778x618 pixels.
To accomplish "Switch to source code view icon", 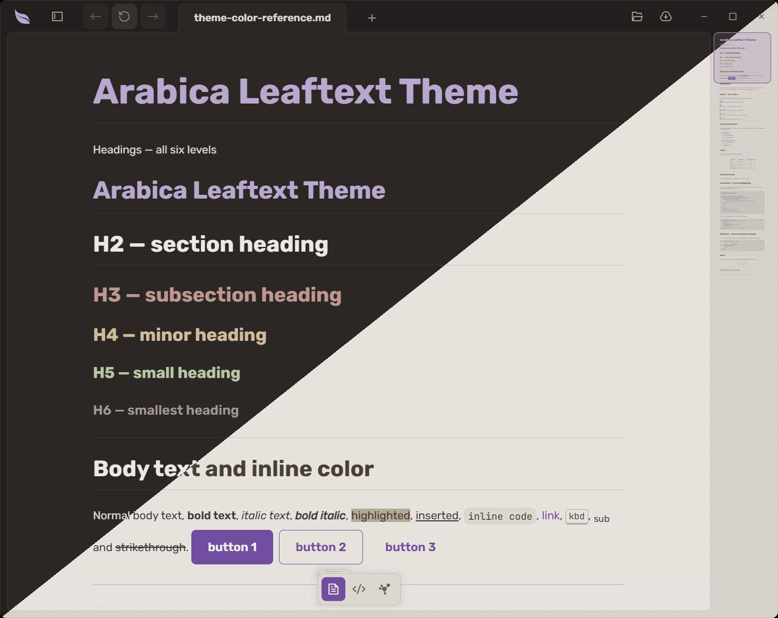I will tap(359, 589).
